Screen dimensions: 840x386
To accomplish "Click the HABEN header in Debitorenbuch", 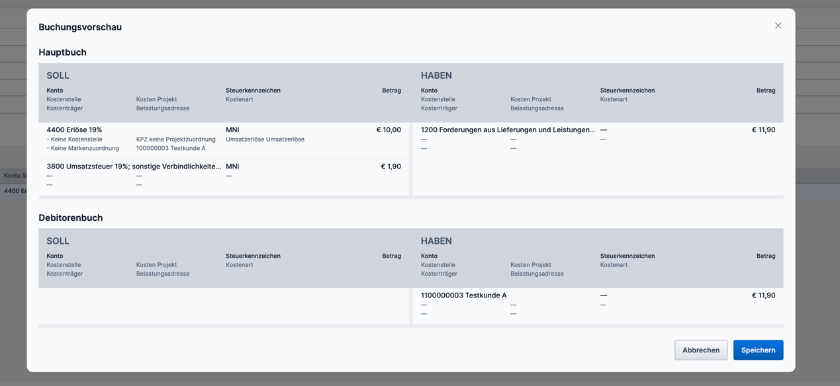I will pyautogui.click(x=436, y=241).
